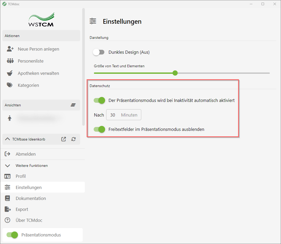
Task: Open the Profil menu item
Action: coord(21,176)
